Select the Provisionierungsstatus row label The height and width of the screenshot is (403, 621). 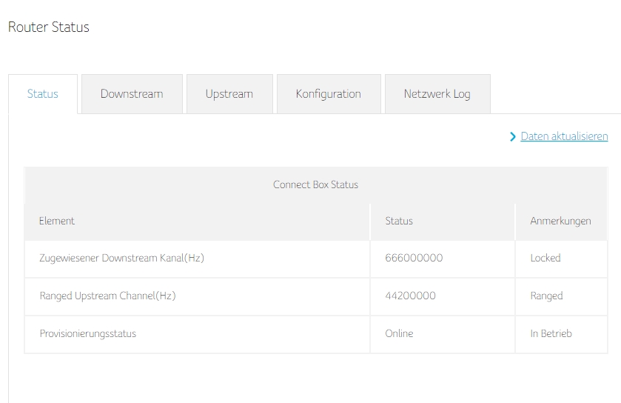(87, 333)
